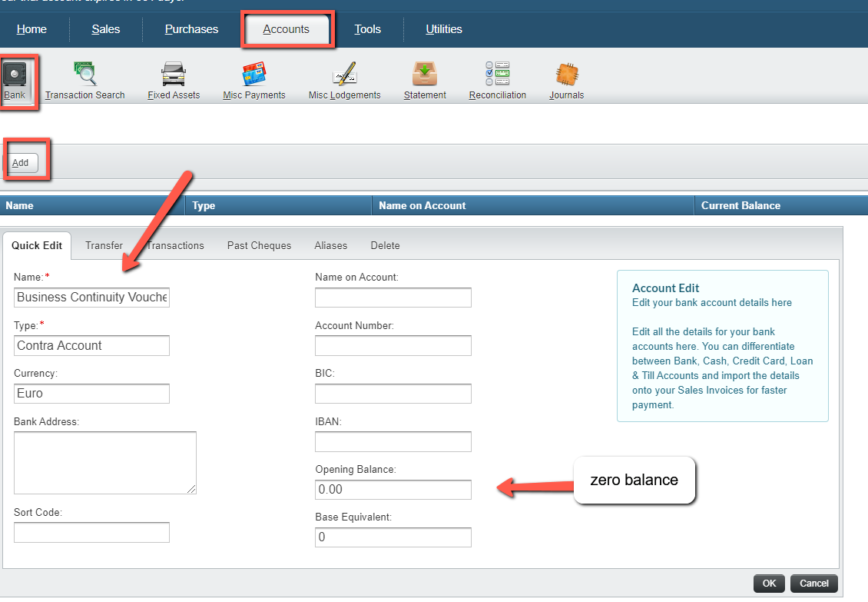
Task: Open the Bank safe icon
Action: pyautogui.click(x=15, y=75)
